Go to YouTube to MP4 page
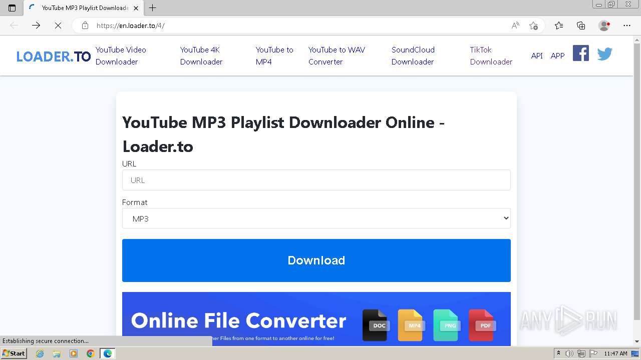The width and height of the screenshot is (641, 360). click(274, 56)
